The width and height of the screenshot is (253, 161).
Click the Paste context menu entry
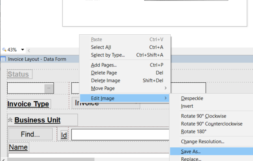(x=125, y=40)
